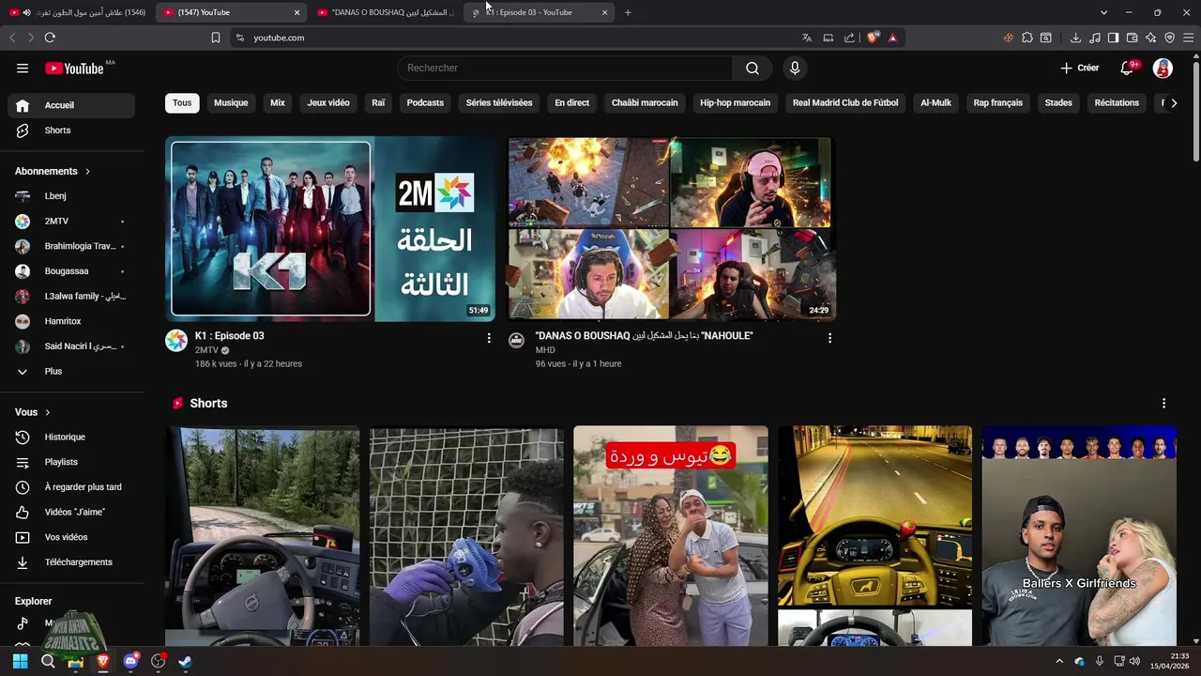Screen dimensions: 1201x676
Task: Show hidden system tray icons
Action: click(1059, 661)
